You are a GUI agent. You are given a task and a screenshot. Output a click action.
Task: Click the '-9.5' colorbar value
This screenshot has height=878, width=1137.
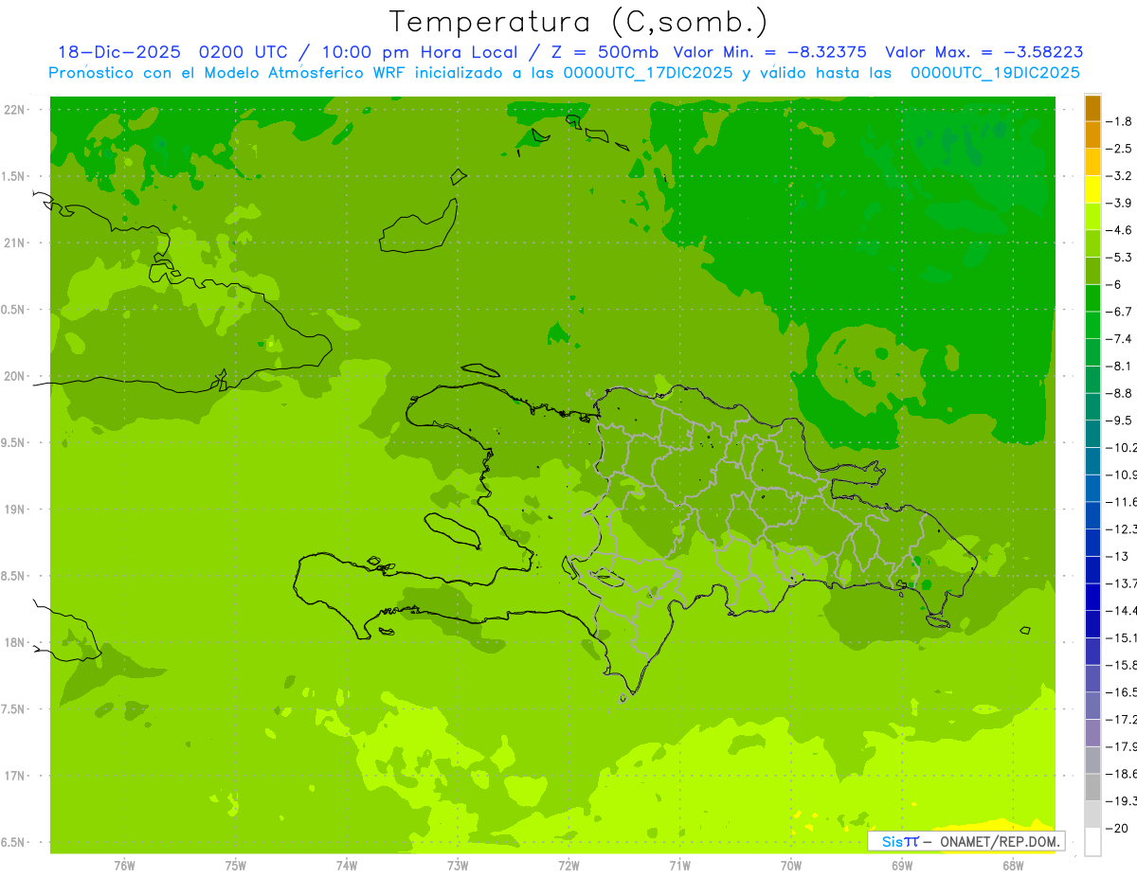tap(1119, 421)
